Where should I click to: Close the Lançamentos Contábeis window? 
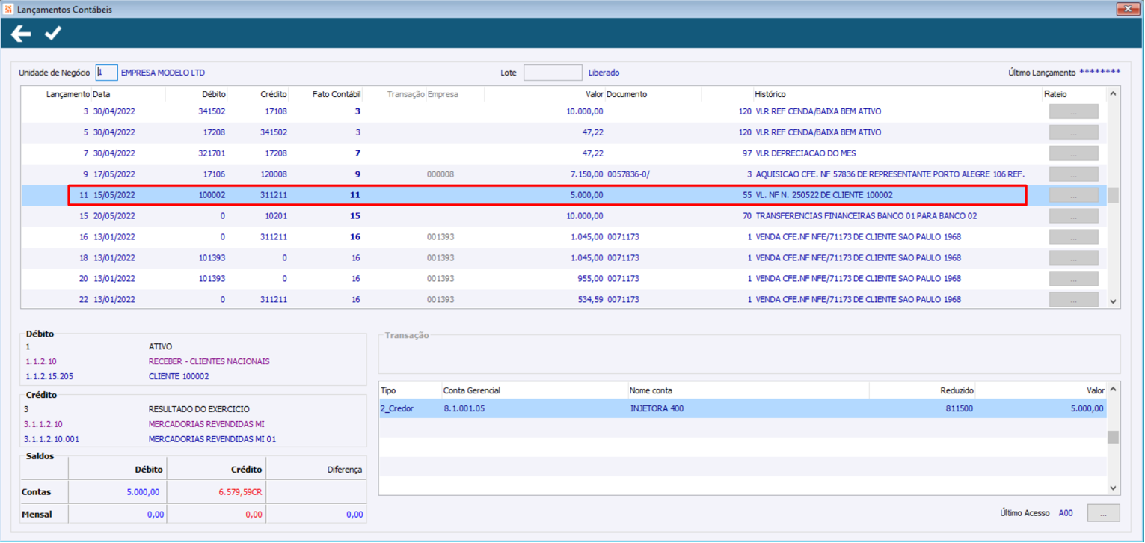click(x=1127, y=10)
